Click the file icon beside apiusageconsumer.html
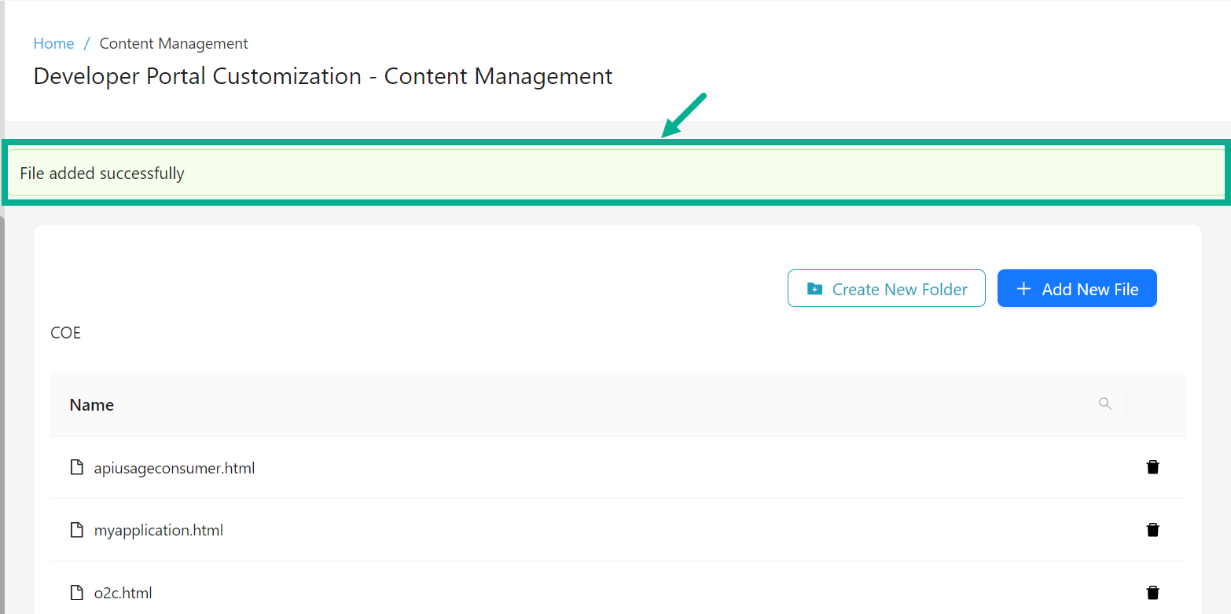Image resolution: width=1231 pixels, height=614 pixels. pyautogui.click(x=76, y=466)
